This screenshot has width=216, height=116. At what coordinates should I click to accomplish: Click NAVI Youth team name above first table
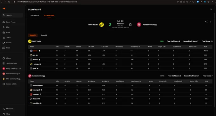(x=37, y=41)
